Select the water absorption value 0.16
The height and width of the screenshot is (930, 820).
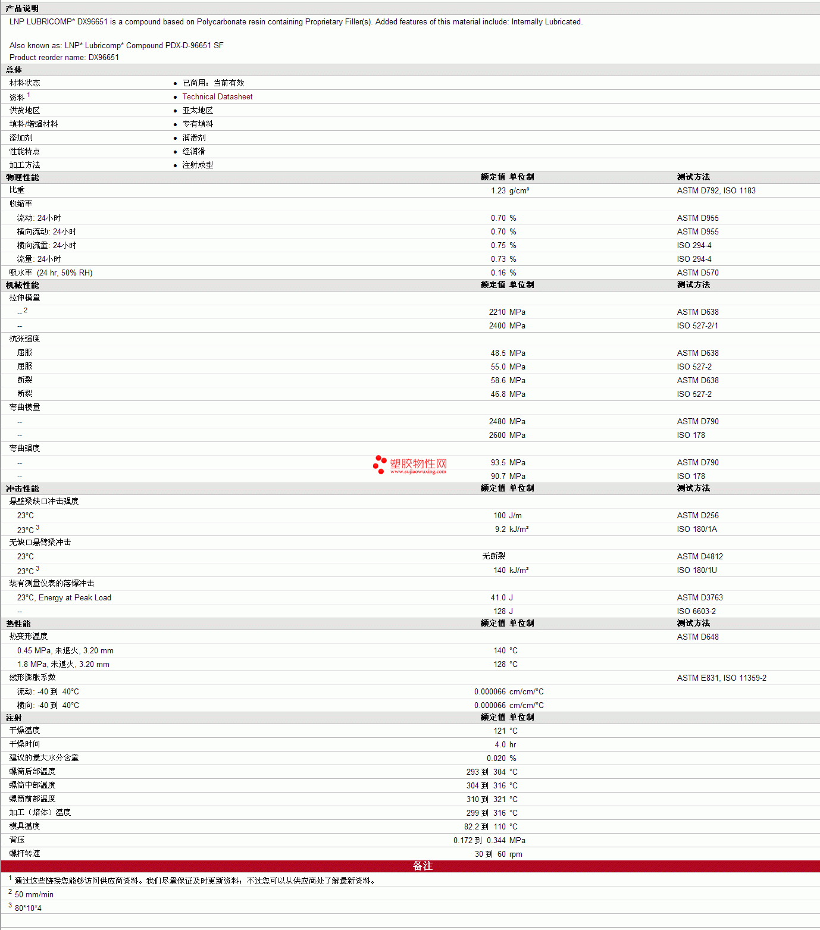click(x=498, y=273)
